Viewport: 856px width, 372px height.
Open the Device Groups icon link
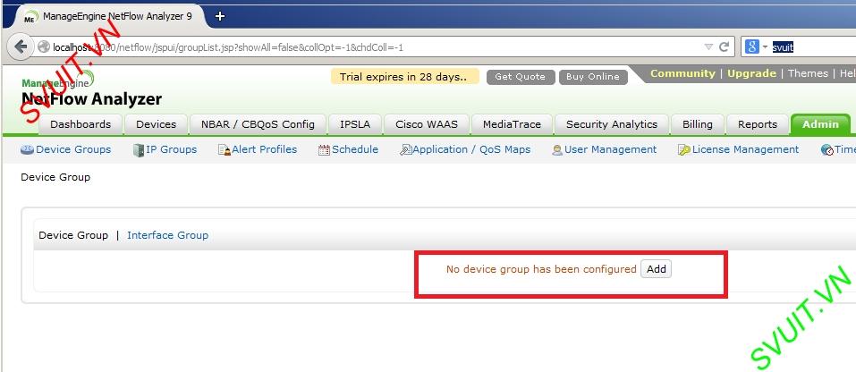pyautogui.click(x=27, y=149)
